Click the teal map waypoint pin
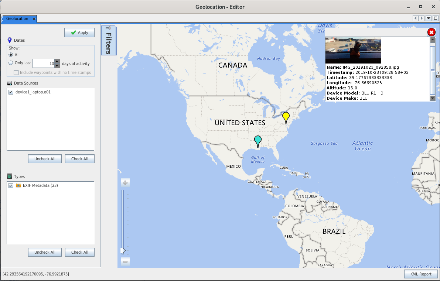This screenshot has width=440, height=281. 257,141
